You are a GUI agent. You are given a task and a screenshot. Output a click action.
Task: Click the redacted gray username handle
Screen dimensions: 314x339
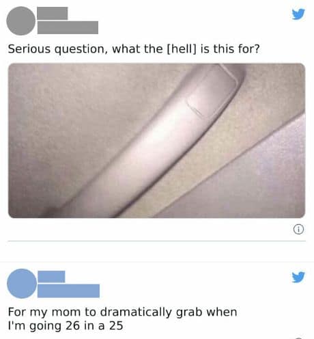click(68, 27)
